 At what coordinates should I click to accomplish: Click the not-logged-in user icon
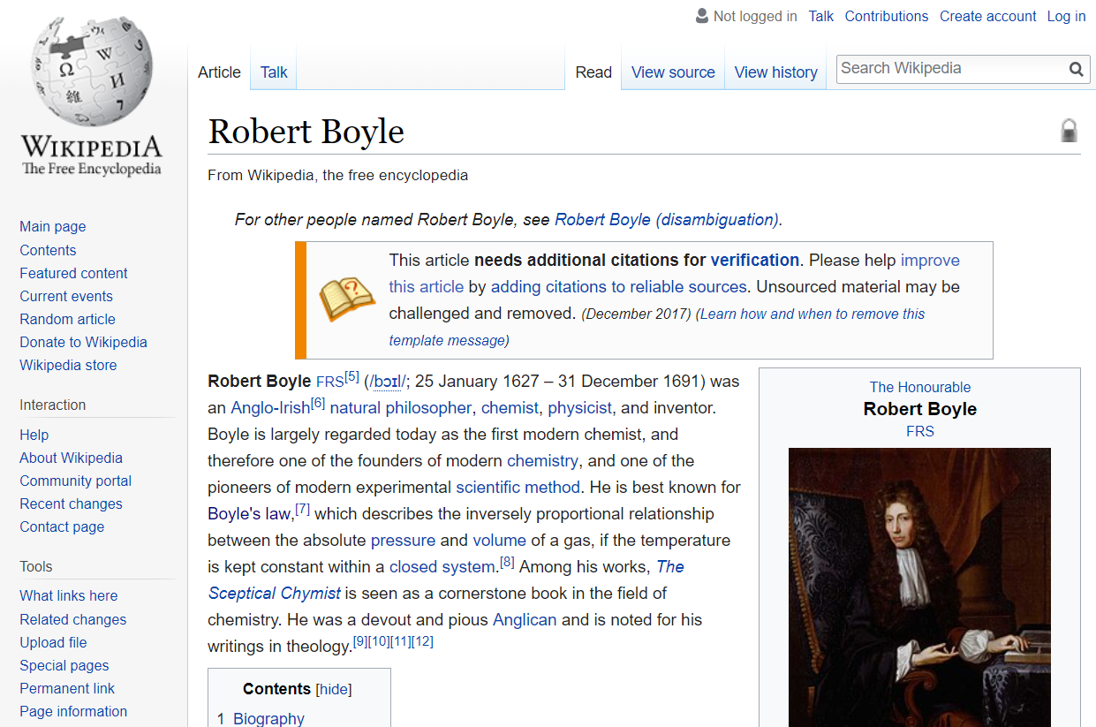point(702,16)
